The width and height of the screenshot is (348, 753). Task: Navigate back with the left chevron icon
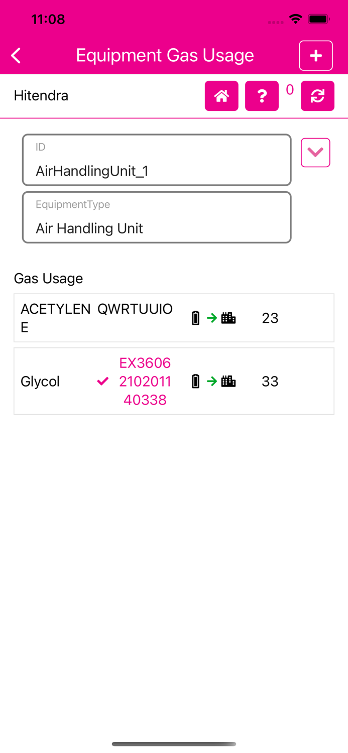click(x=15, y=55)
